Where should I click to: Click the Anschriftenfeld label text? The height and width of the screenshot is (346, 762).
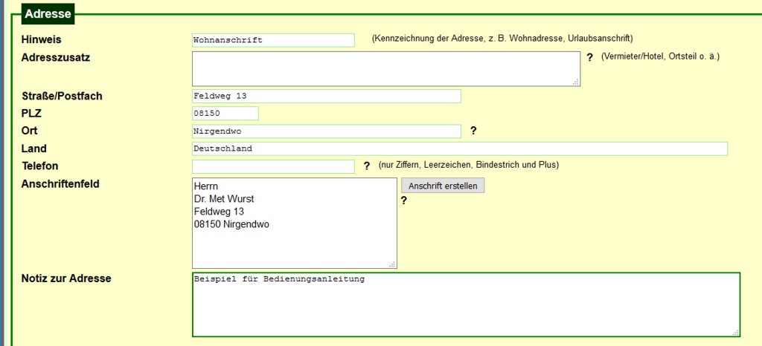coord(60,183)
